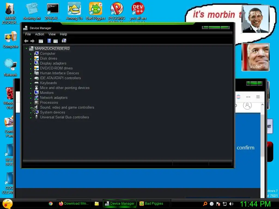The height and width of the screenshot is (209, 279).
Task: Switch to Download Win... taskbar button
Action: [x=74, y=204]
